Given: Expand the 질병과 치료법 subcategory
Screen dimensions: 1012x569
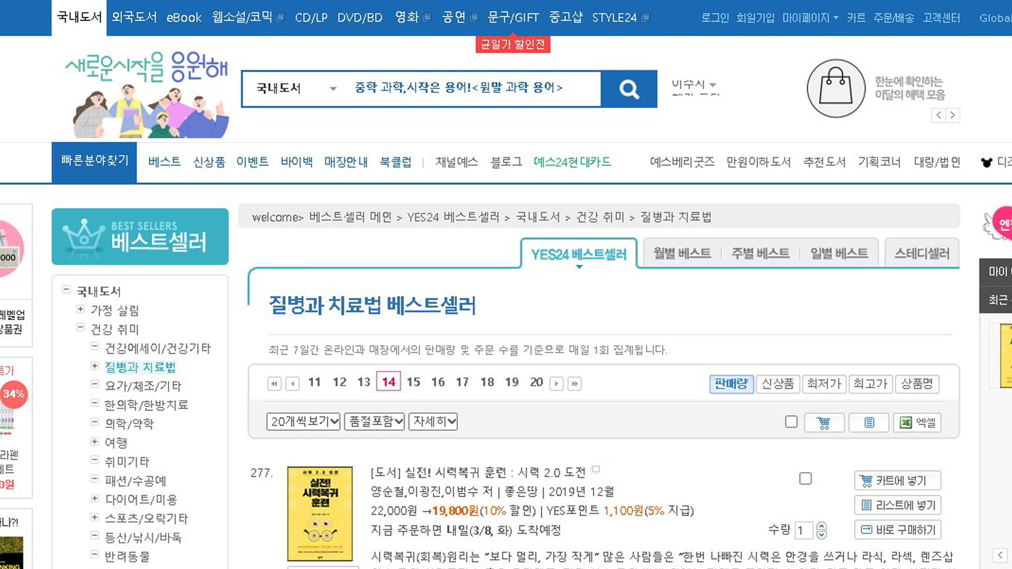Looking at the screenshot, I should [95, 366].
